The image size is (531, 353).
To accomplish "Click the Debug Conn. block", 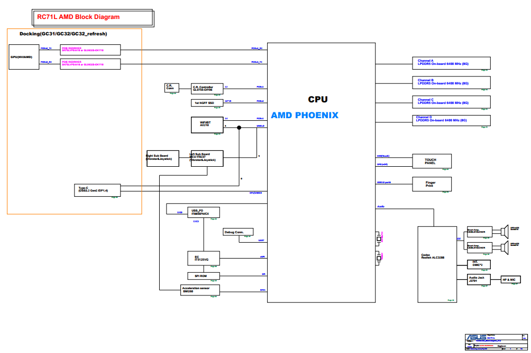I will coord(238,232).
